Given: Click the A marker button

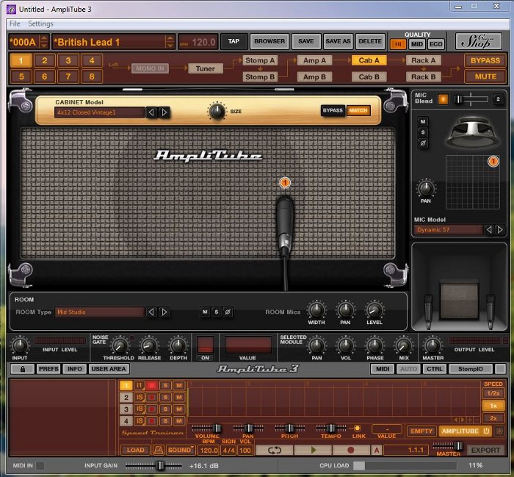Looking at the screenshot, I should pos(376,450).
